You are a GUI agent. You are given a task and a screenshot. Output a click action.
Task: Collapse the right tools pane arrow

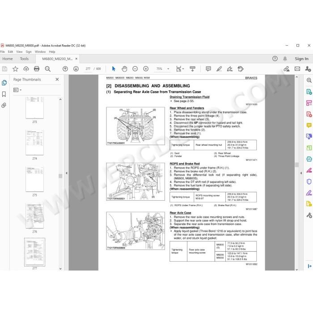click(301, 173)
